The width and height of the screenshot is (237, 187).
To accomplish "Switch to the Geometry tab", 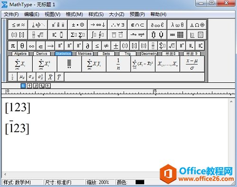I will (149, 53).
